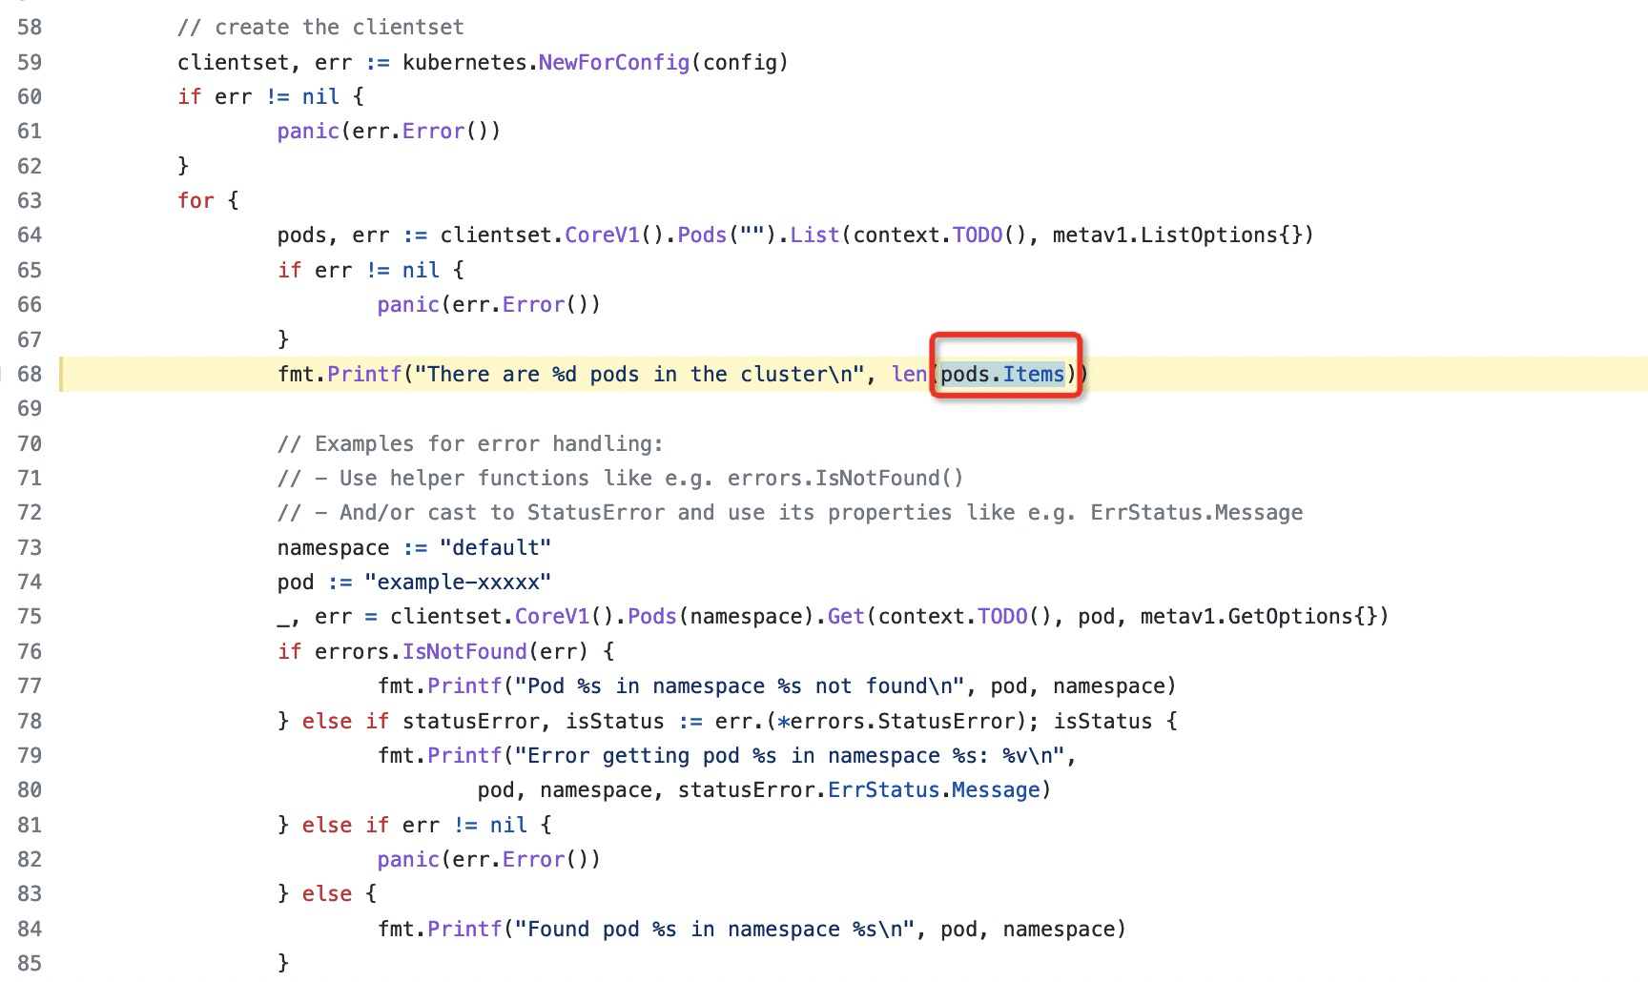Click the 'Examples for error handling' comment
Viewport: 1648px width, 982px height.
(470, 443)
